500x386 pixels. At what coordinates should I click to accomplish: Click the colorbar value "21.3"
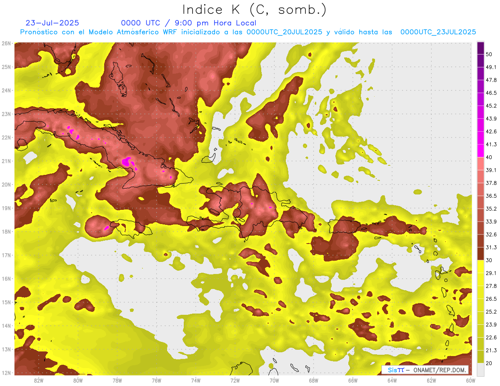tap(491, 351)
